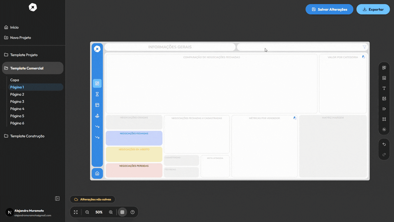Image resolution: width=394 pixels, height=222 pixels.
Task: Select the Text tool in right toolbar
Action: (384, 88)
